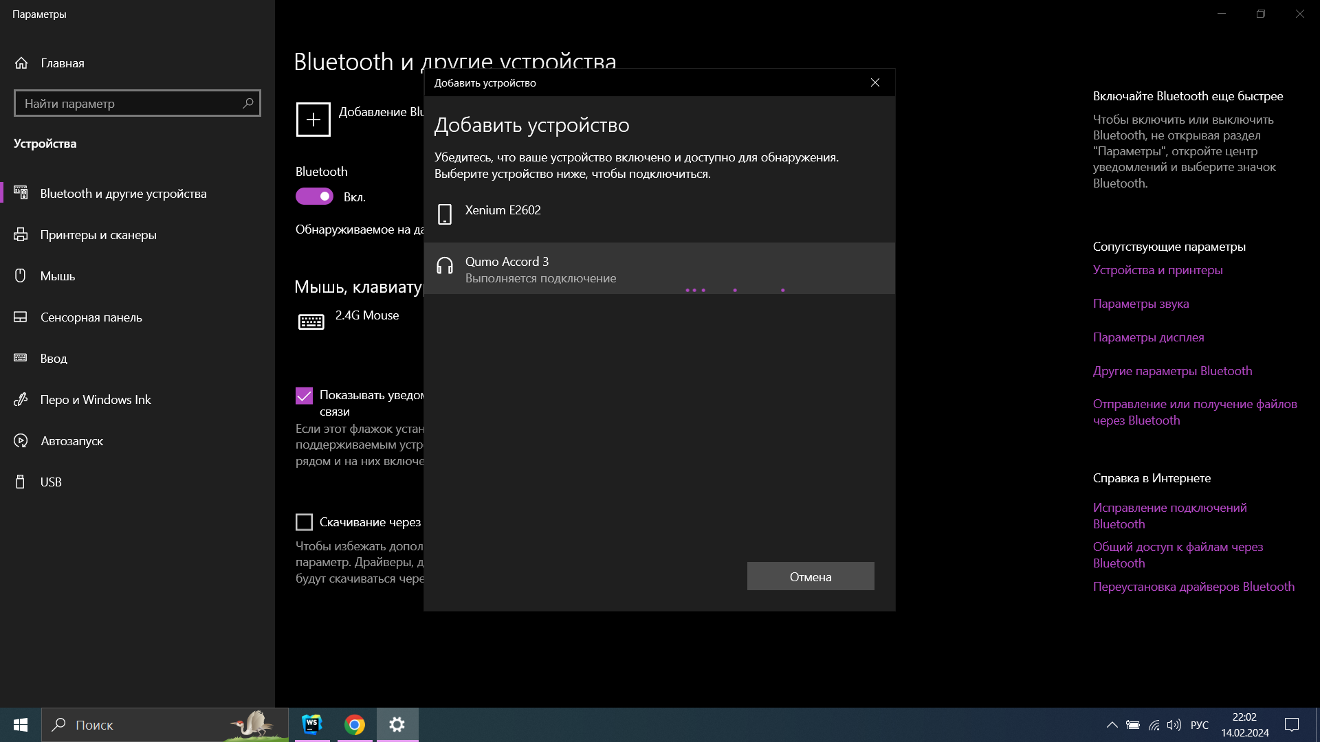Click the headphones icon of Qumo Accord 3

tap(445, 266)
